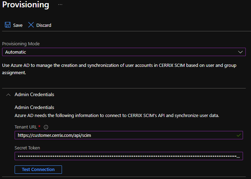Focus the Secret Token input field

pos(129,156)
